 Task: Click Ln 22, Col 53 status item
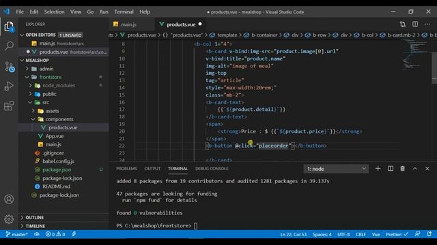293,234
